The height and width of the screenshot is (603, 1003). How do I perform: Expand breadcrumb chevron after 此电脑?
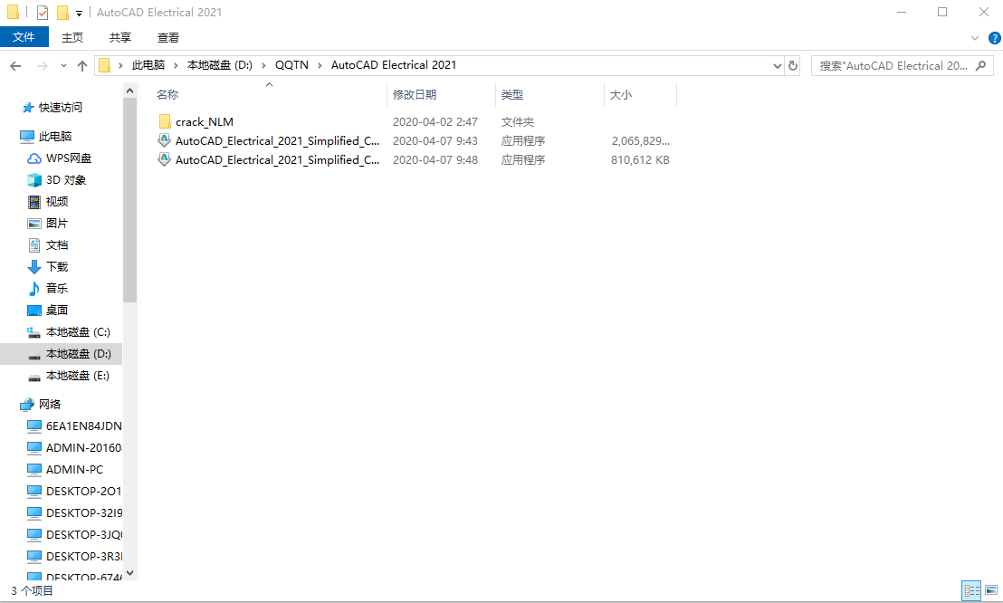pyautogui.click(x=176, y=65)
